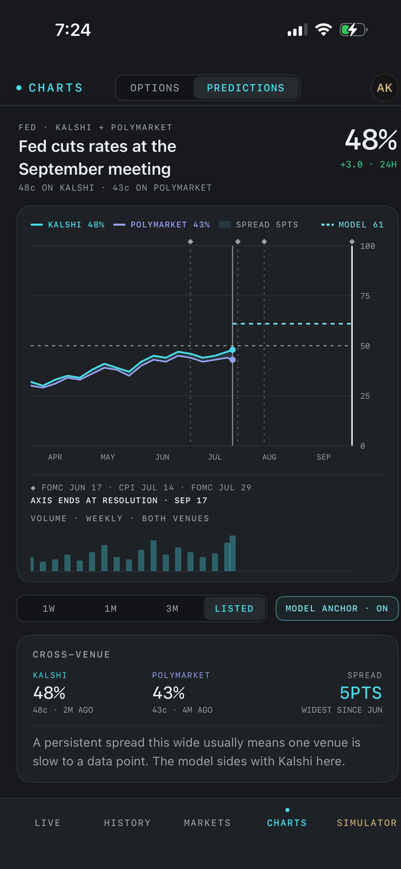Toggle the Spread 5PTS legend entry
Image resolution: width=401 pixels, height=869 pixels.
pyautogui.click(x=258, y=224)
